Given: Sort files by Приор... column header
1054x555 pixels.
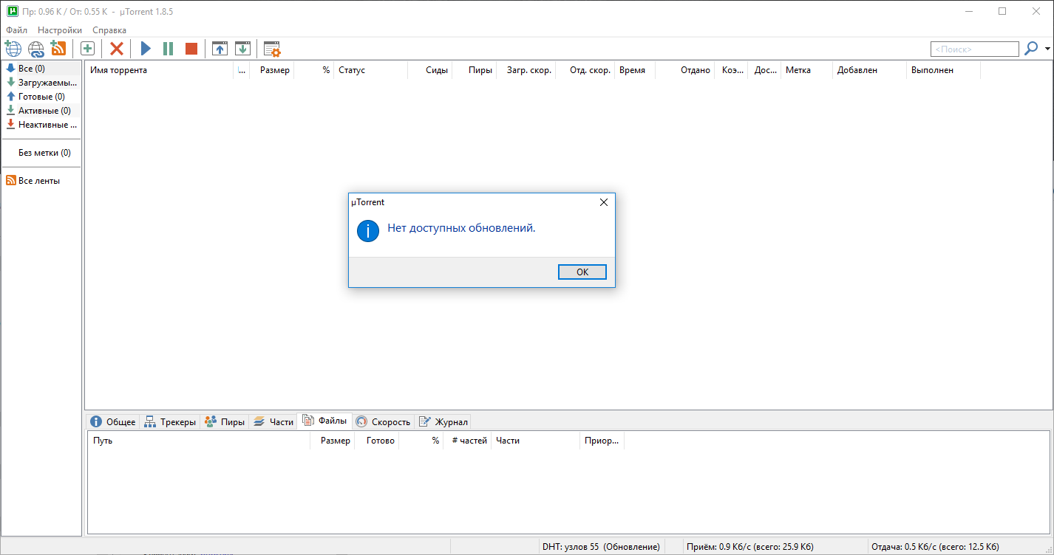Looking at the screenshot, I should coord(602,441).
